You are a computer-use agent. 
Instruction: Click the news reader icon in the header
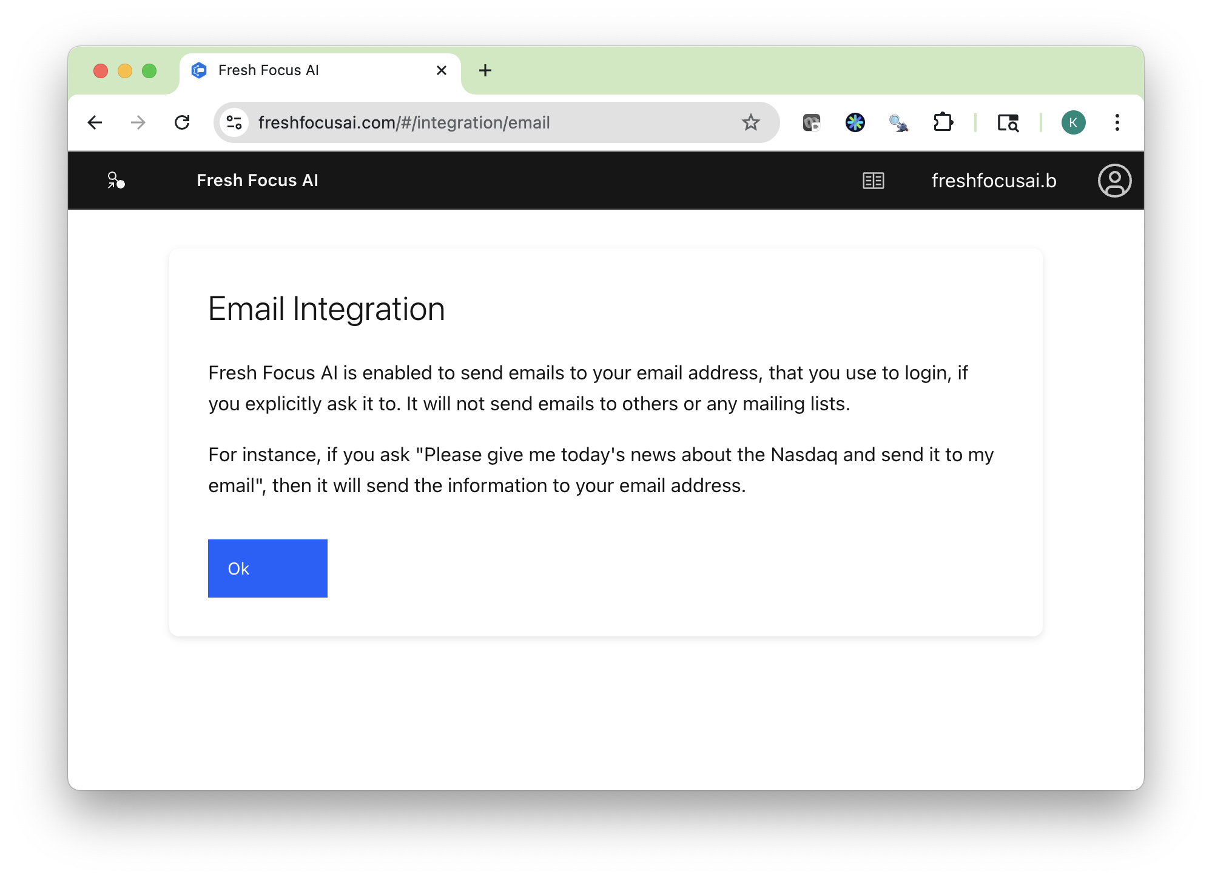pos(874,180)
